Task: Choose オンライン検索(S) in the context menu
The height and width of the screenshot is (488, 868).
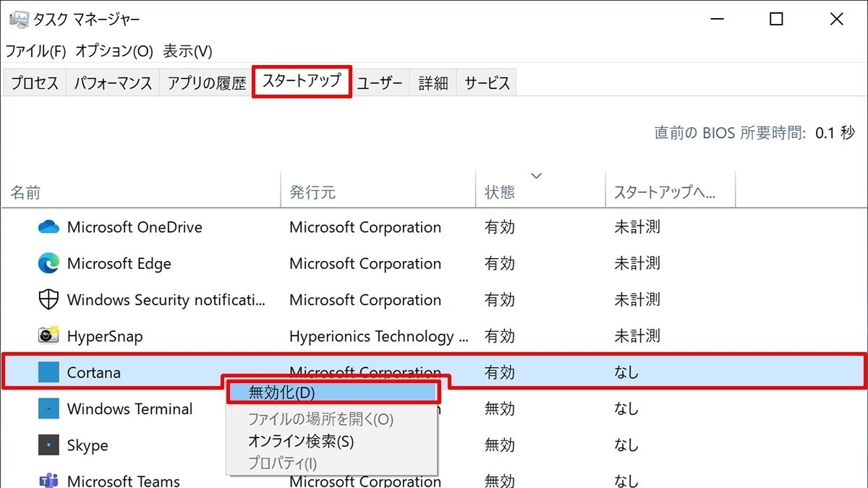Action: coord(332,441)
